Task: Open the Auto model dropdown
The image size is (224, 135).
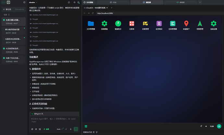Action: 60,129
